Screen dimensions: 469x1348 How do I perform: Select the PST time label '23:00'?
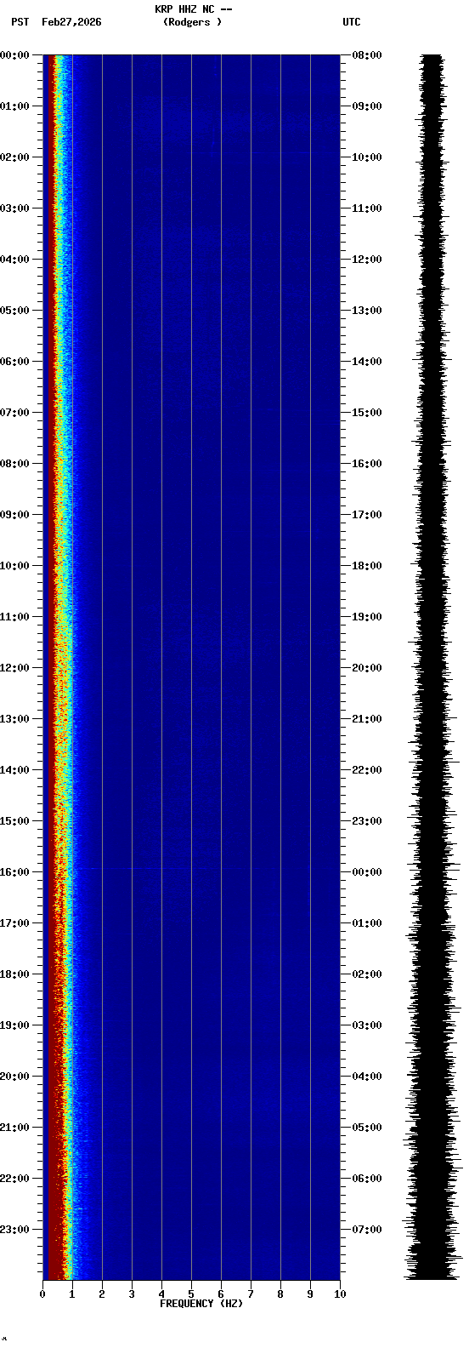coord(14,1230)
